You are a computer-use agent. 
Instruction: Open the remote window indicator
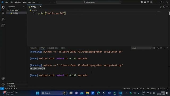click(x=2, y=89)
